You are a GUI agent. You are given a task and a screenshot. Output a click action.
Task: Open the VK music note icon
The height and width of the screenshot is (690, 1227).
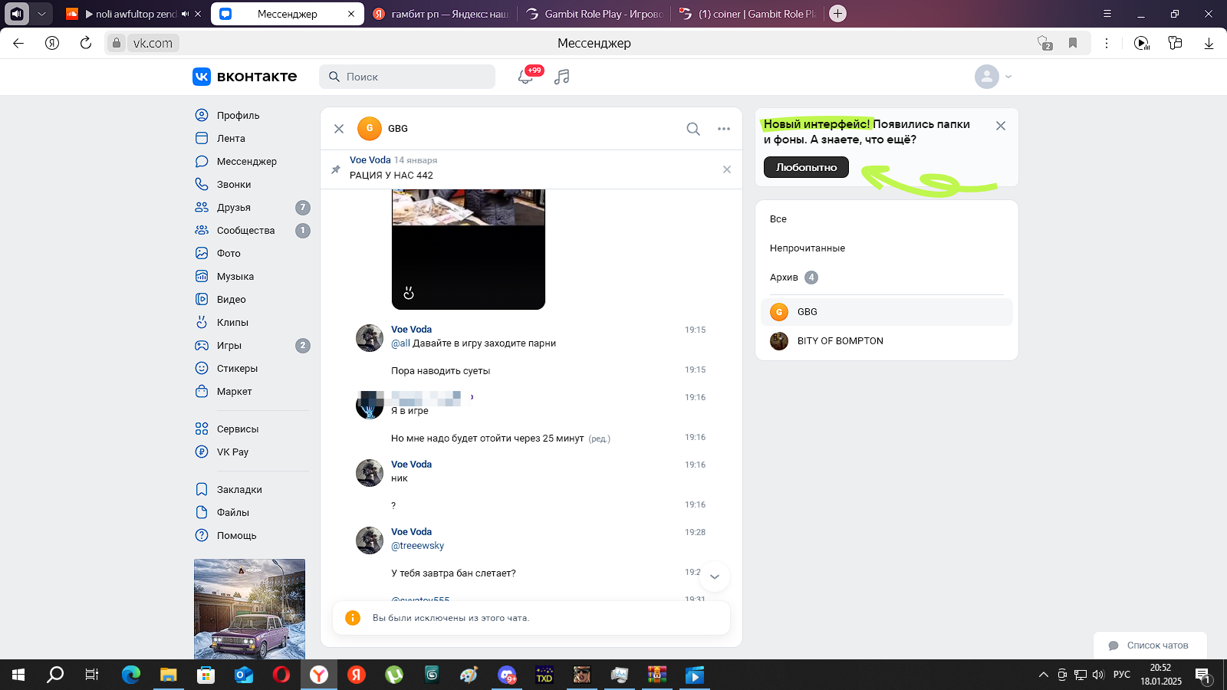pos(562,77)
